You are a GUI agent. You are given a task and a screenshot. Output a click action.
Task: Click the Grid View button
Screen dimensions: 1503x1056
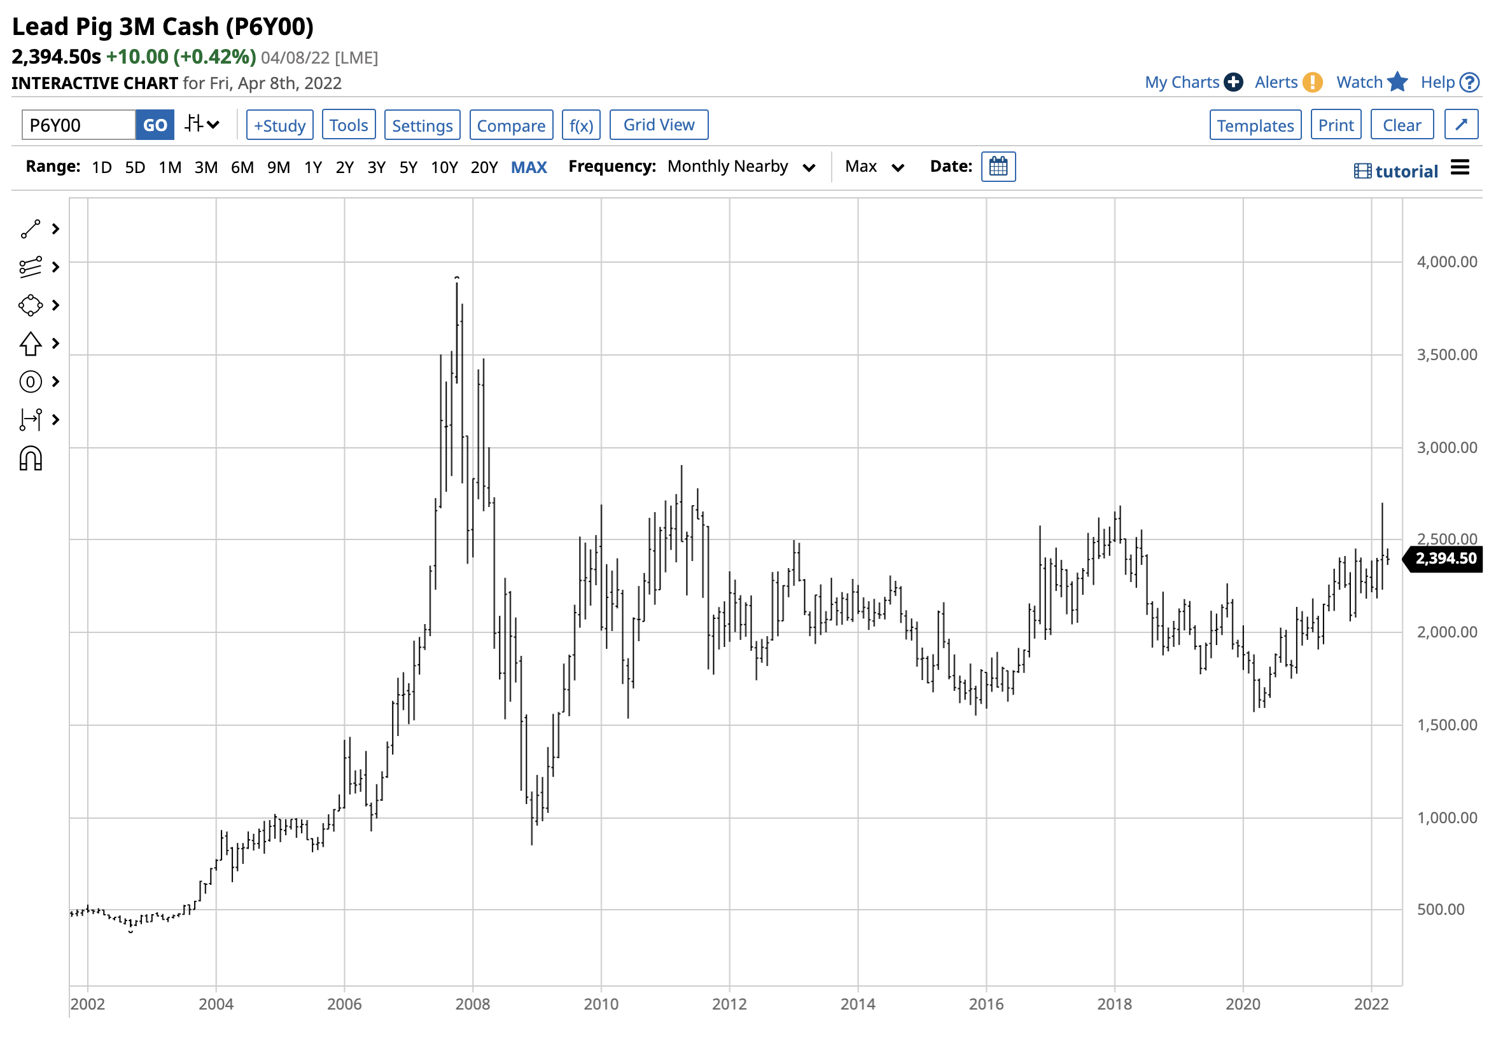point(659,125)
